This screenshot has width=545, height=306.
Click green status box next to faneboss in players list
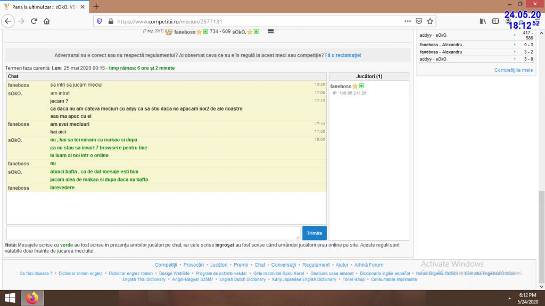[361, 86]
